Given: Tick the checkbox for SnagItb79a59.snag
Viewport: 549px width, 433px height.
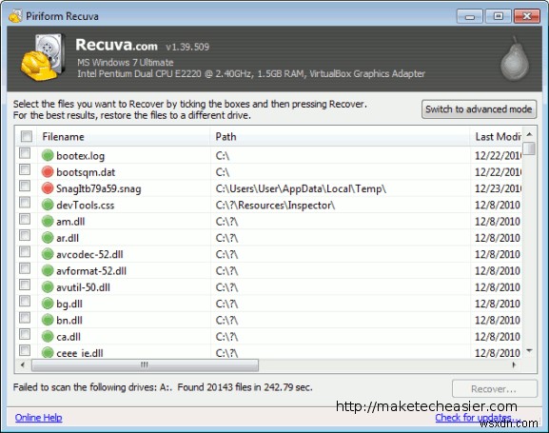Looking at the screenshot, I should click(25, 186).
